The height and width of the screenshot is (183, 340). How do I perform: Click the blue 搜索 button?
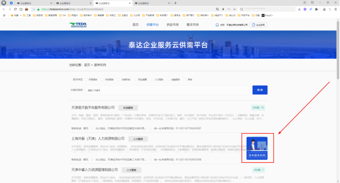[260, 90]
